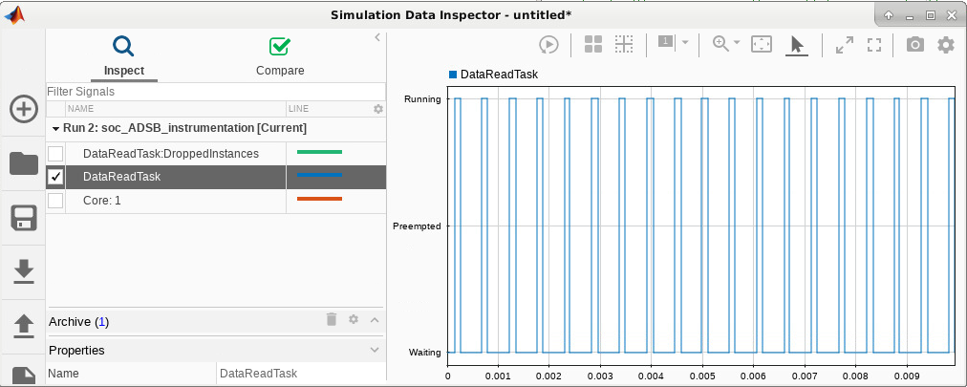The width and height of the screenshot is (967, 387).
Task: Open the zoom mode dropdown arrow
Action: (x=737, y=44)
